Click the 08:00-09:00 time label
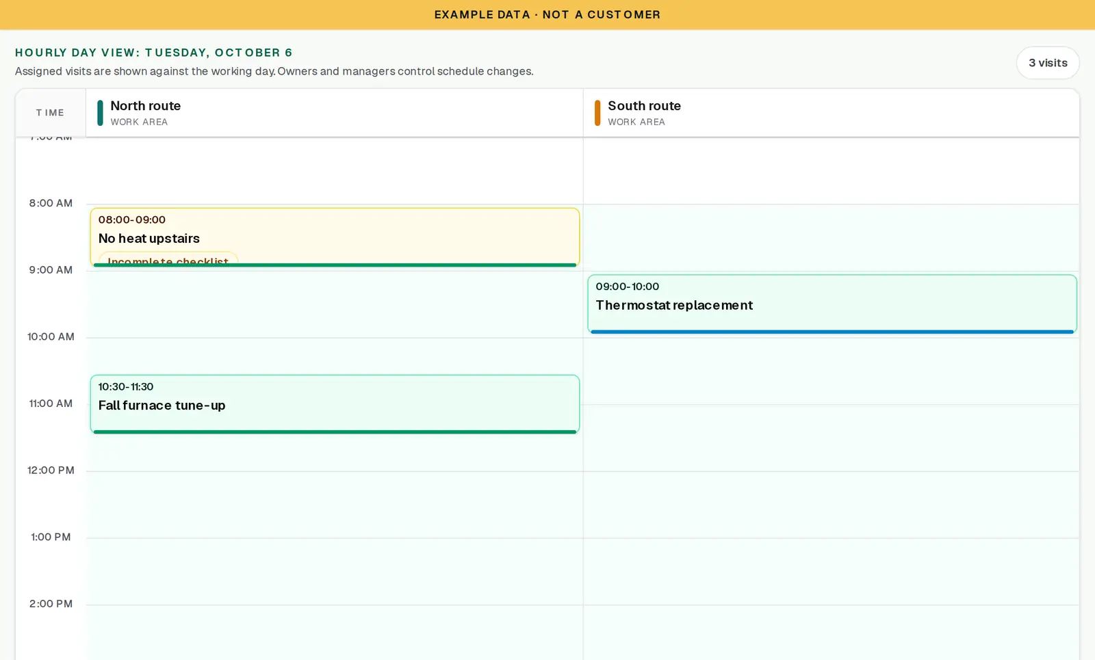The image size is (1095, 660). tap(132, 220)
